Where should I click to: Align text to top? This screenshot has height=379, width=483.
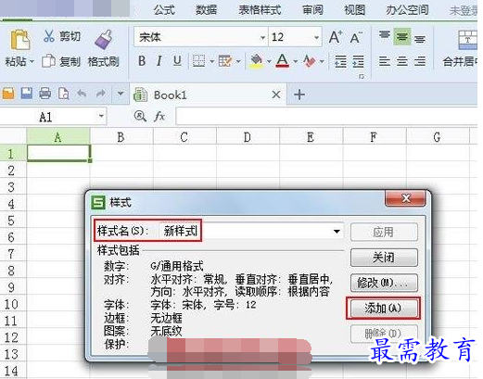[x=385, y=35]
